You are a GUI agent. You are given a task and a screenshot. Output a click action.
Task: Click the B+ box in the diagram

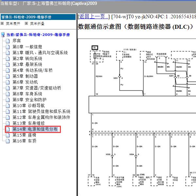(95, 48)
